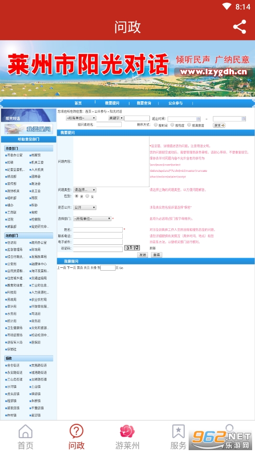Open the 宣传部 department link
Image resolution: width=255 pixels, height=453 pixels.
pos(11,184)
